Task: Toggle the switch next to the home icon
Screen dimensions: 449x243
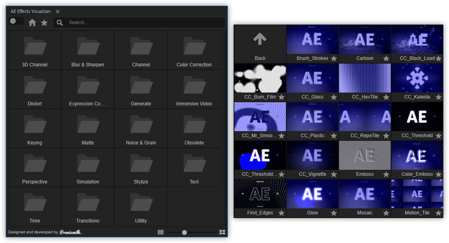Action: point(17,21)
